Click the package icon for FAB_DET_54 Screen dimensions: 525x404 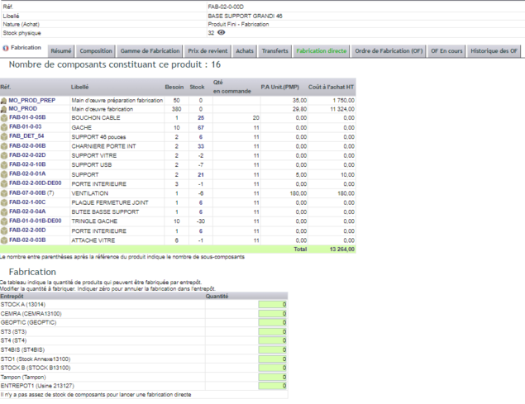3,136
